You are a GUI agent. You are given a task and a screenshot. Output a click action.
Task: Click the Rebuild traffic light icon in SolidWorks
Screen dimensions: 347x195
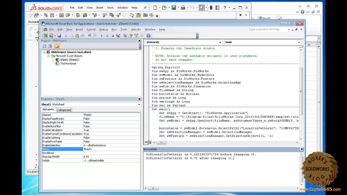[x=211, y=8]
